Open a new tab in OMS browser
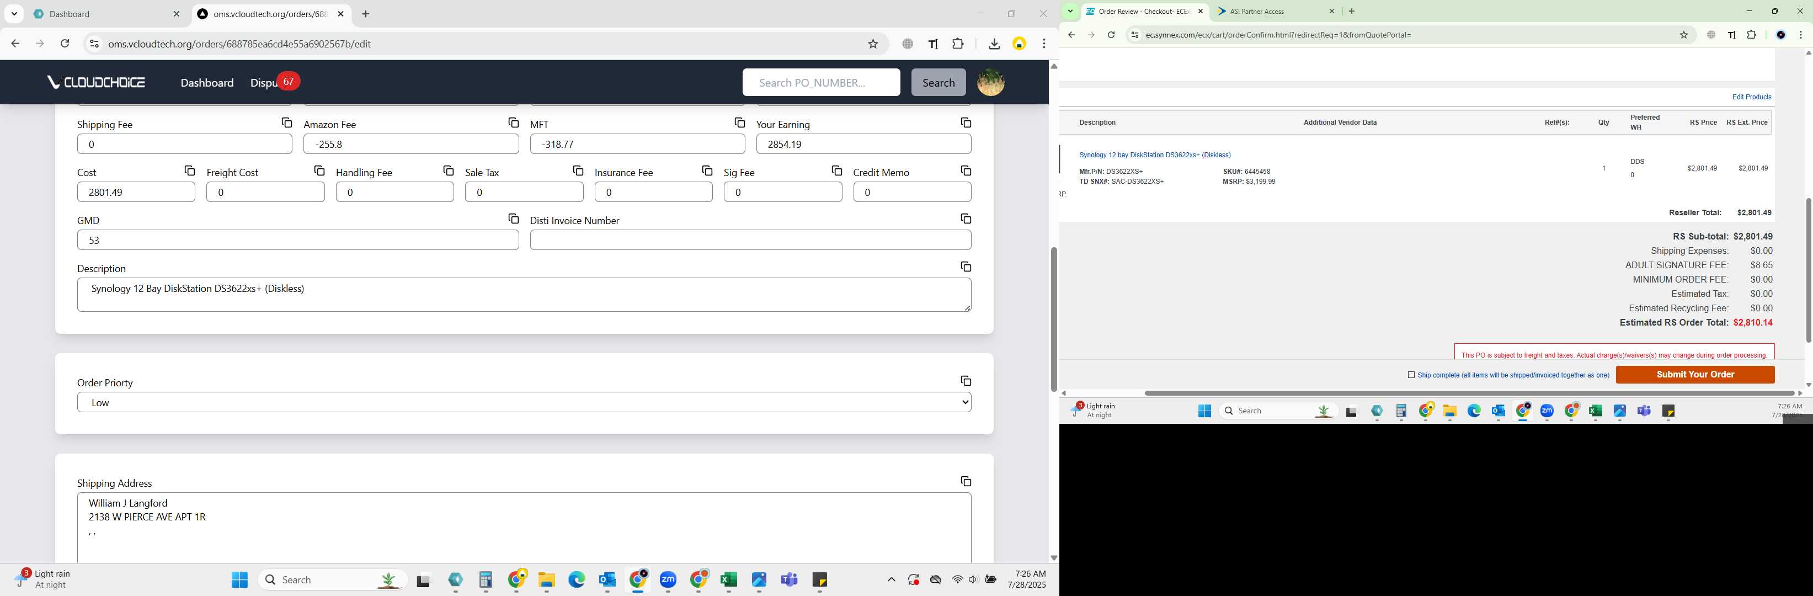Screen dimensions: 1813x596 [x=365, y=14]
